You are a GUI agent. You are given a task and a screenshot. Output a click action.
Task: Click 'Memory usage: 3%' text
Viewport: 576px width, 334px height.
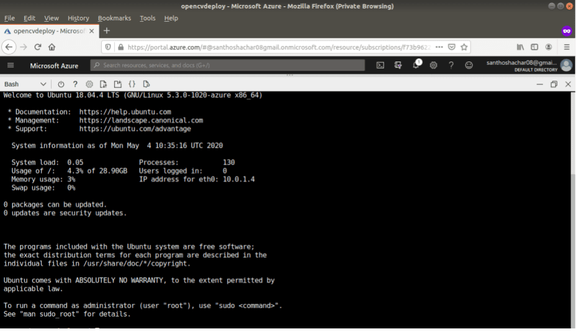tap(43, 179)
